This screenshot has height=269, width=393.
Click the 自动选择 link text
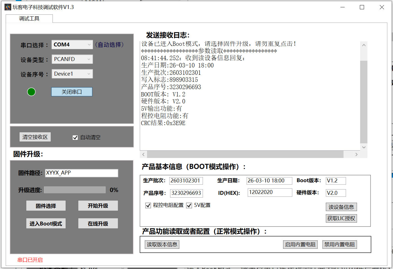pyautogui.click(x=109, y=45)
